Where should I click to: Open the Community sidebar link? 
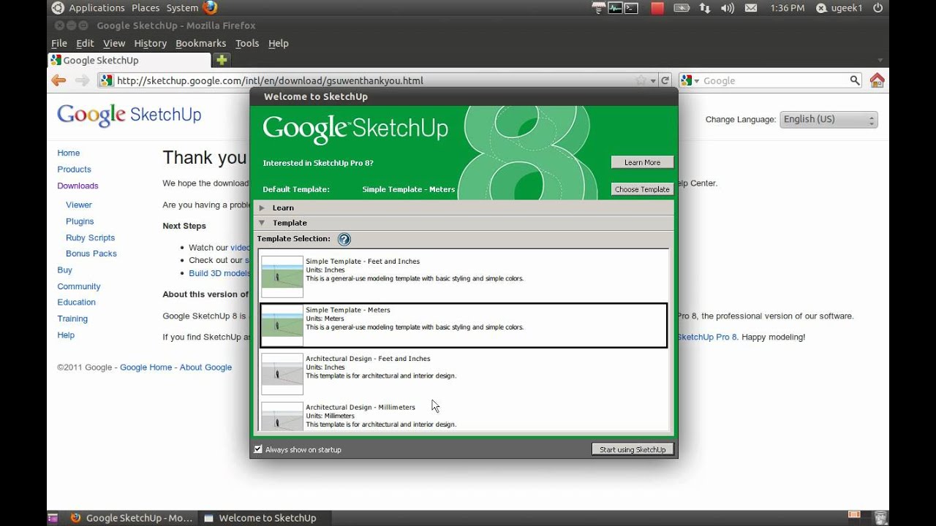[79, 286]
